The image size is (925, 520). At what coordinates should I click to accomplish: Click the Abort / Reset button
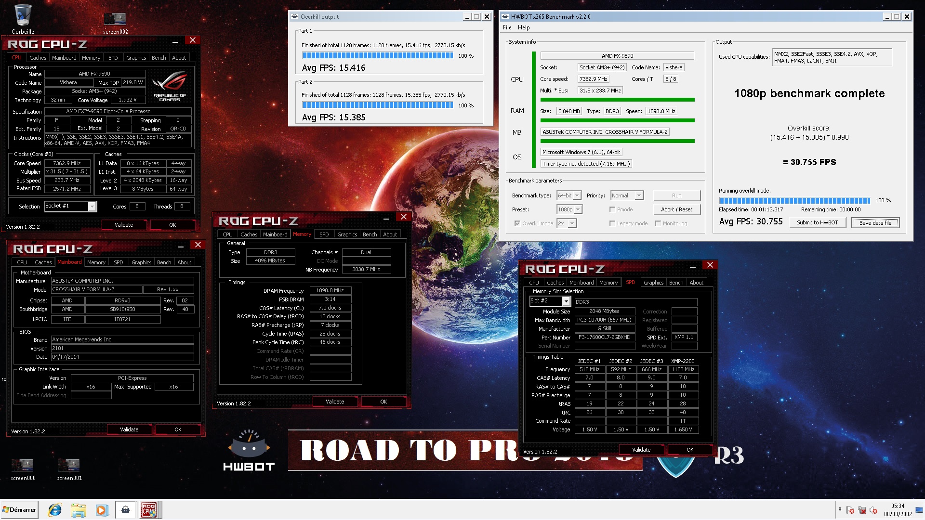pyautogui.click(x=676, y=209)
